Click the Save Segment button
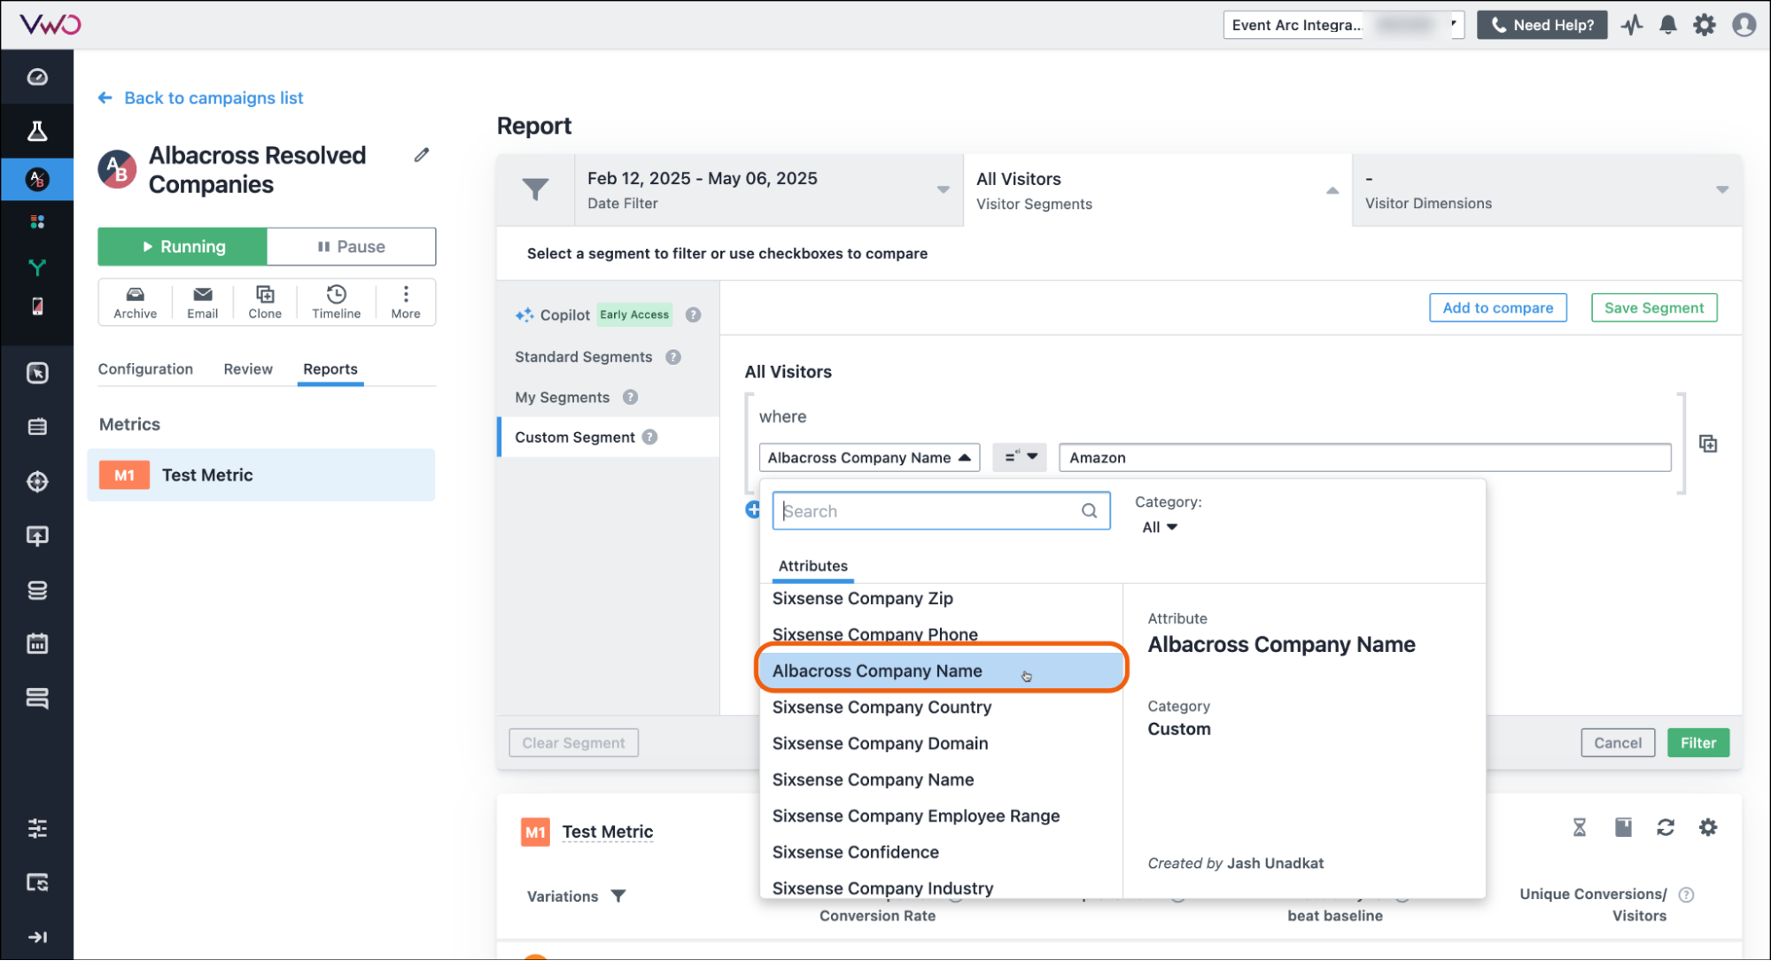Viewport: 1771px width, 961px height. click(1653, 308)
